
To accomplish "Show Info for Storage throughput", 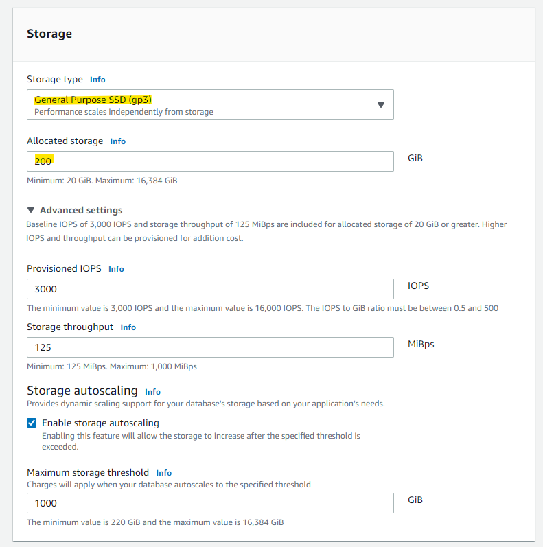I will tap(128, 327).
